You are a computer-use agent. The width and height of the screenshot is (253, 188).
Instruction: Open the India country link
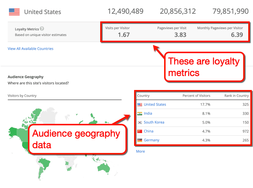pyautogui.click(x=148, y=113)
